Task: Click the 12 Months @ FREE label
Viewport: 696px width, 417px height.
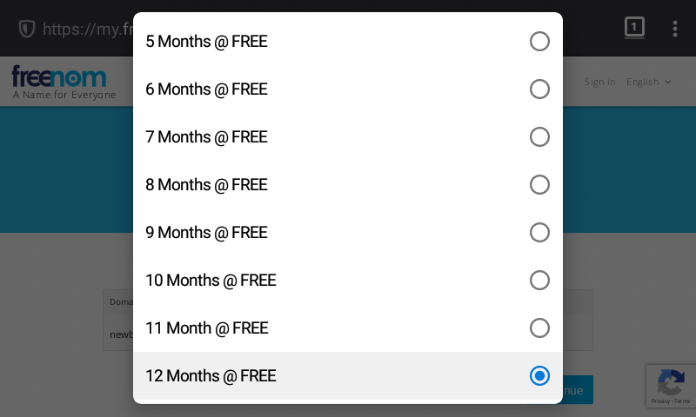Action: (x=211, y=376)
